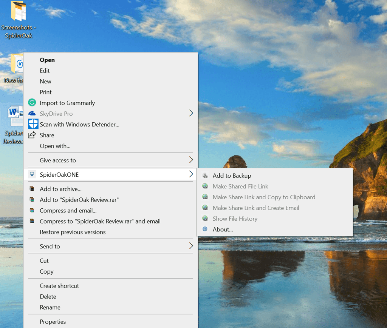Viewport: 387px width, 328px height.
Task: Select the Screenshots - SpiderOak desktop folder icon
Action: click(18, 20)
